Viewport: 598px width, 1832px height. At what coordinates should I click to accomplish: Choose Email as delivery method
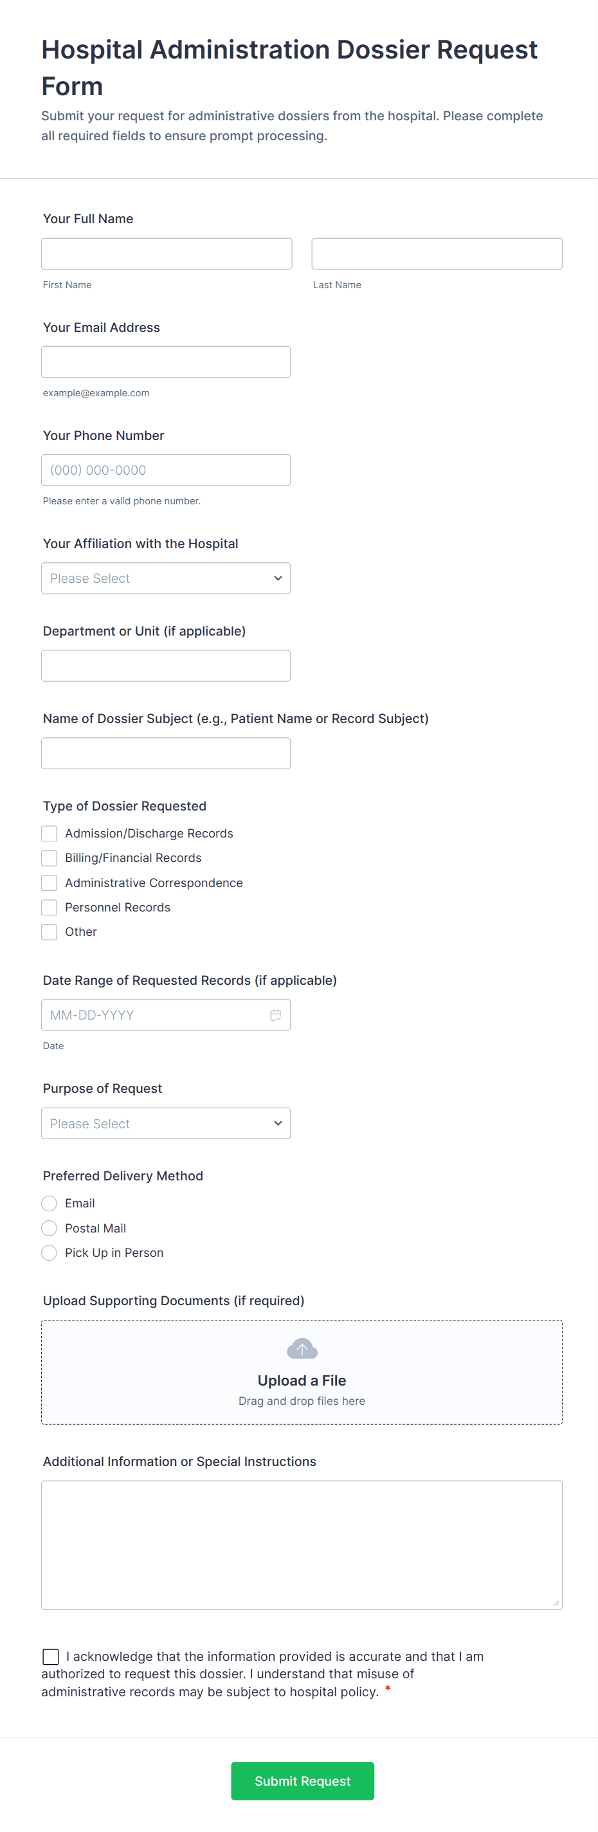pos(49,1204)
